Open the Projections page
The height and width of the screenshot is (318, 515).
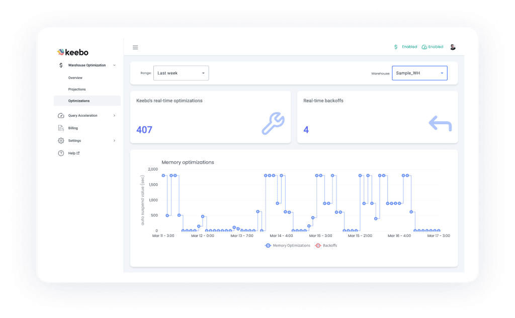(x=77, y=89)
